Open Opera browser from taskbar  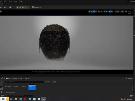25,99
